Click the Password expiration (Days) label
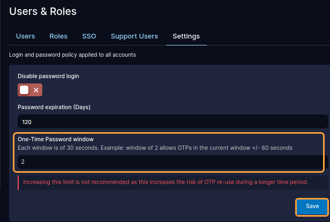 click(54, 107)
